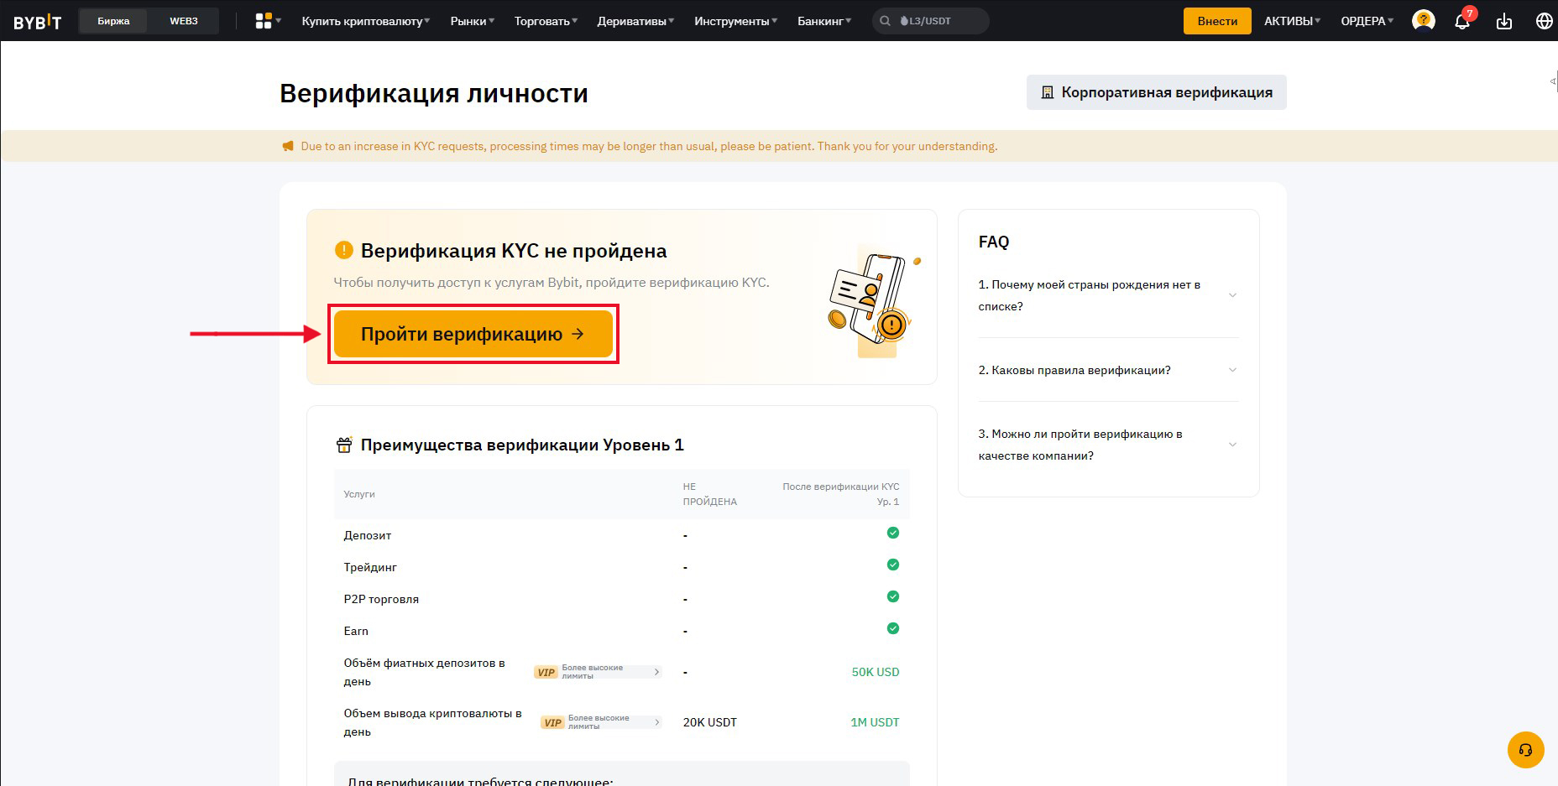The height and width of the screenshot is (786, 1558).
Task: Click the green checkmark in Earn row
Action: [x=893, y=628]
